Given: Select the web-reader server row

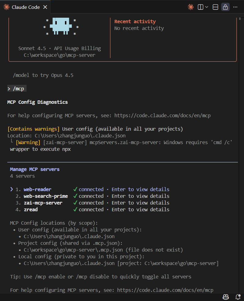Looking at the screenshot, I should 90,189.
